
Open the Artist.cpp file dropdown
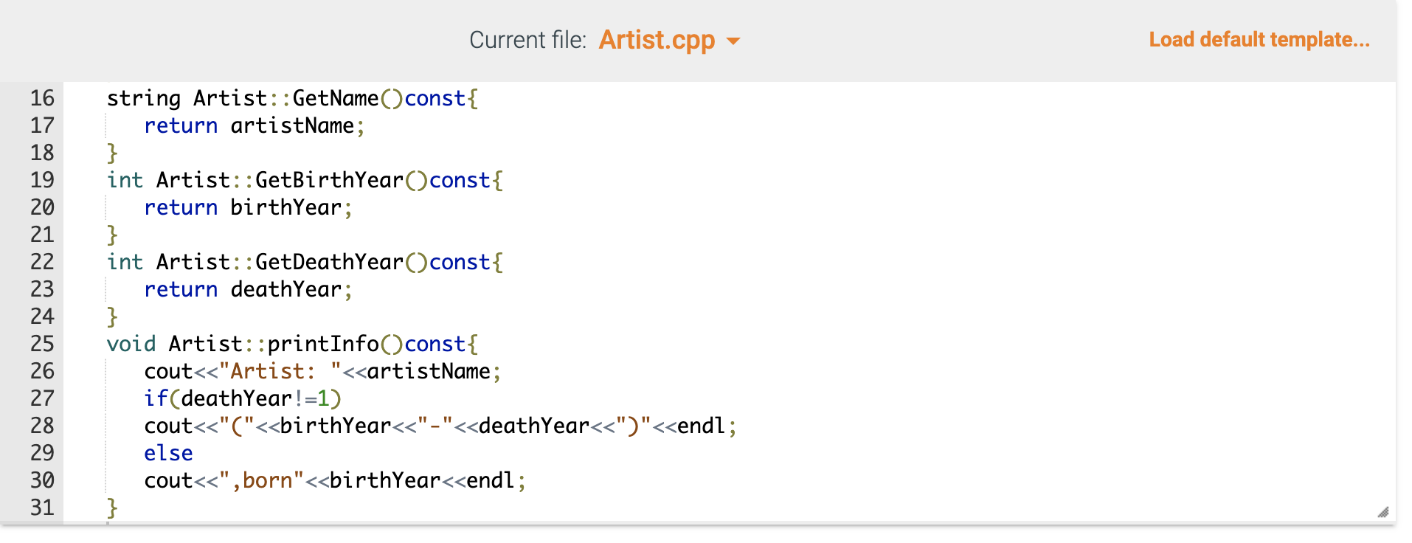pos(668,40)
